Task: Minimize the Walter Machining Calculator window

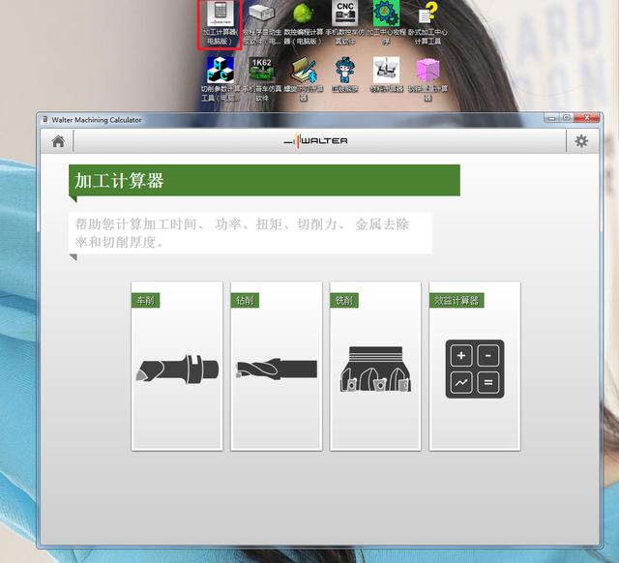Action: (x=551, y=118)
